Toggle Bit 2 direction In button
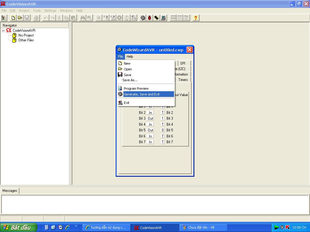Viewport: 310px width, 232px height. [x=150, y=113]
